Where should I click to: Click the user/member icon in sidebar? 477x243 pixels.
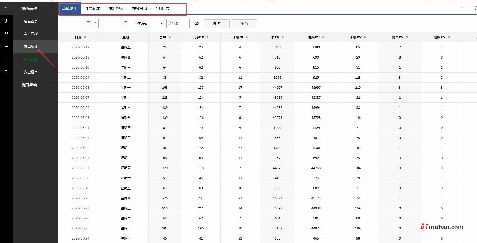[x=6, y=47]
